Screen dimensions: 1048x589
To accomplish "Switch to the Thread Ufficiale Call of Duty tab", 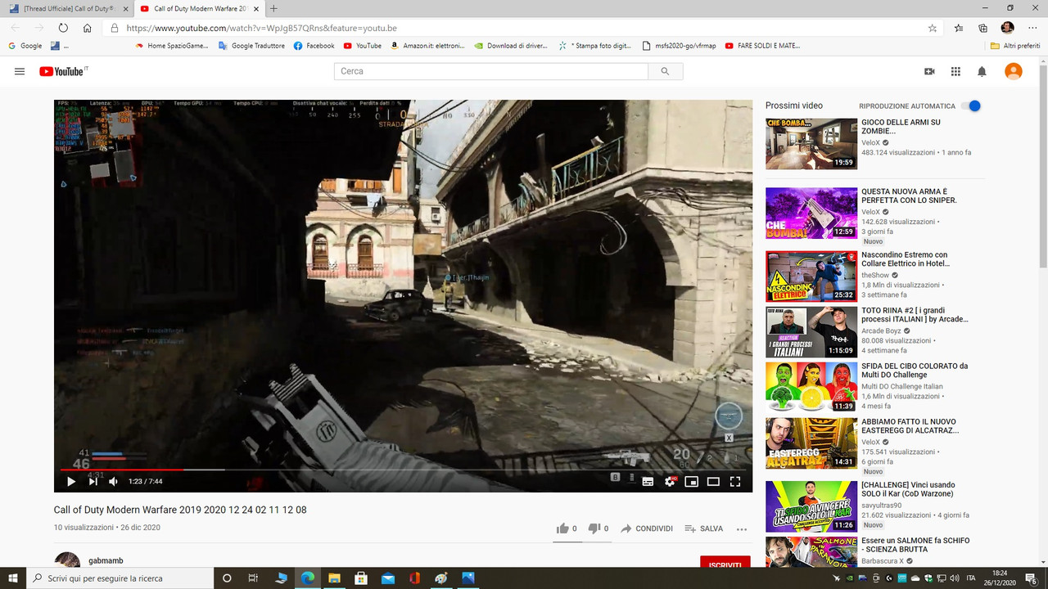I will click(x=68, y=8).
